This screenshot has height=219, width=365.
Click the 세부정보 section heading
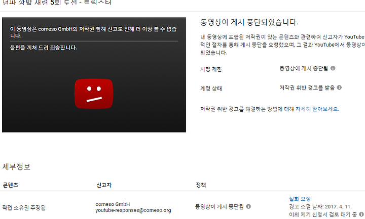(x=16, y=167)
